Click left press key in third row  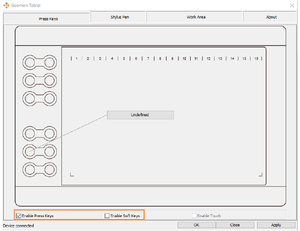[30, 99]
